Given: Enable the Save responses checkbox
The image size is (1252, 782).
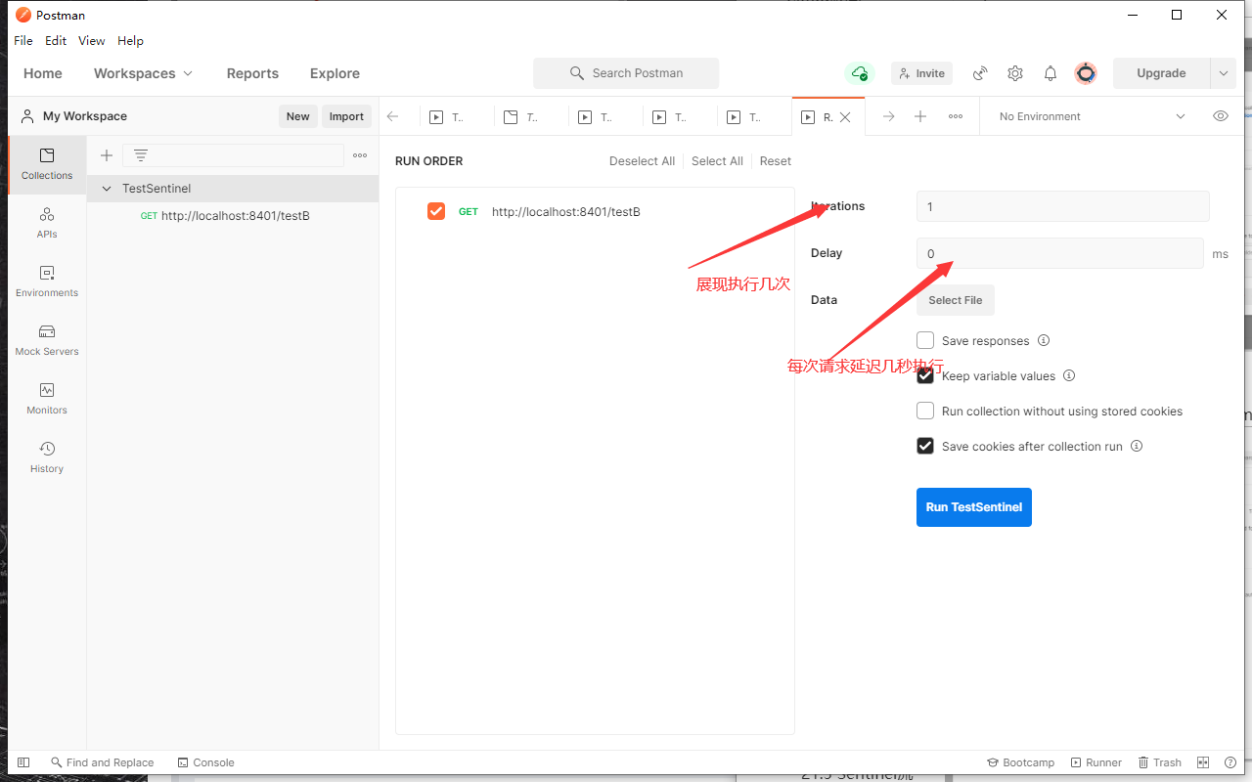Looking at the screenshot, I should point(925,340).
